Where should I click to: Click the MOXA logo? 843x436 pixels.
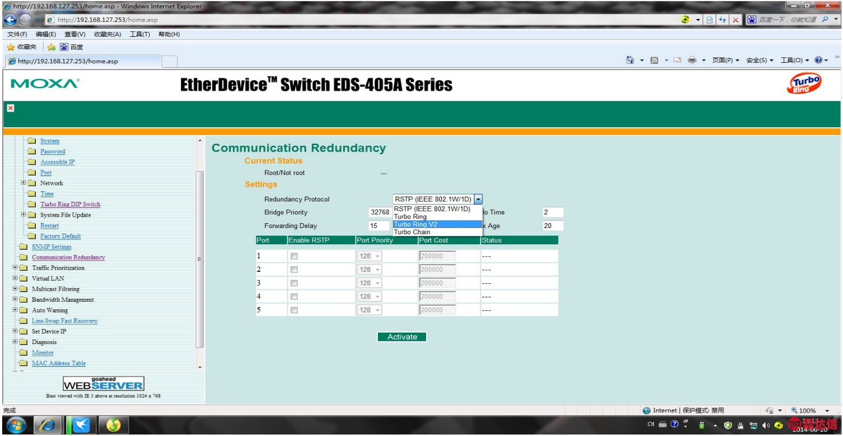pos(45,83)
